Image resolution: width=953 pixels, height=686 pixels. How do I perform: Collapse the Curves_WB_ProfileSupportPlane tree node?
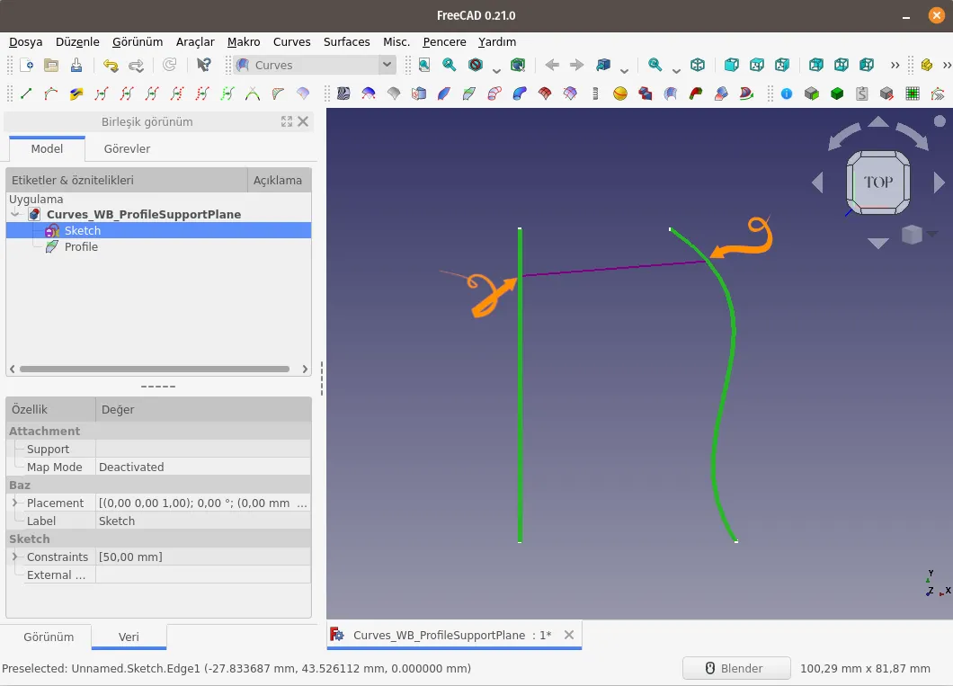click(15, 215)
